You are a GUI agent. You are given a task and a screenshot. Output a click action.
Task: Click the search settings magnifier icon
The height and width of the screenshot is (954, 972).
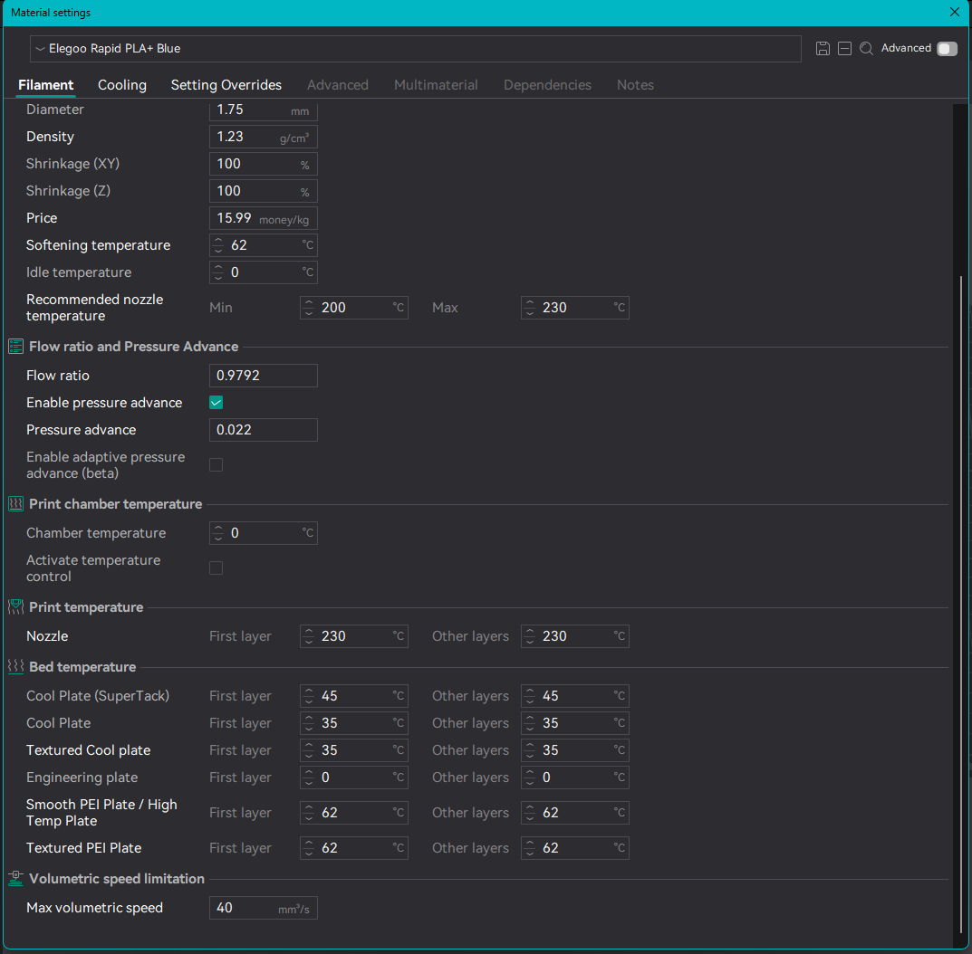pos(867,48)
